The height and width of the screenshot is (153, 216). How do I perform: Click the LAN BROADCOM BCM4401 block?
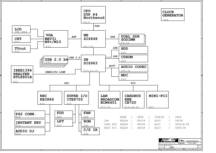tap(109, 100)
